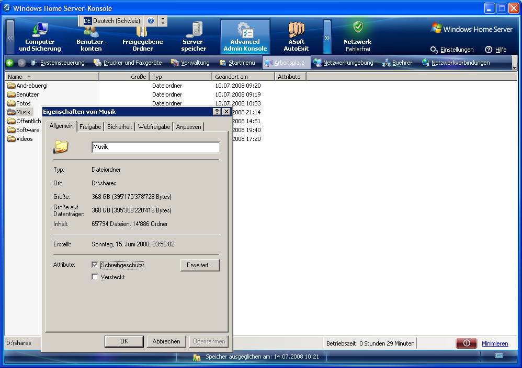Select Arbeitsplatz in toolbar
Screen dimensions: 522x368
point(286,63)
